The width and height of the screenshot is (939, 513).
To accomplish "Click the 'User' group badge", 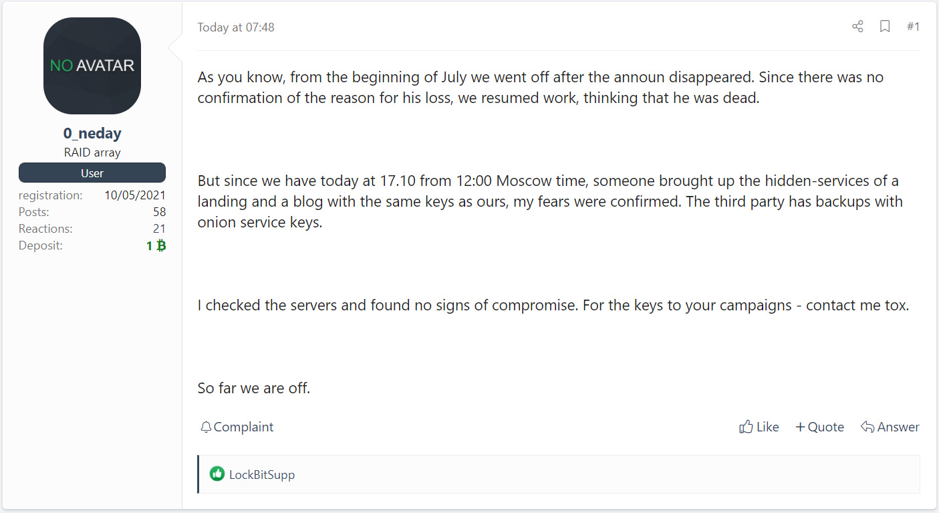I will (92, 173).
